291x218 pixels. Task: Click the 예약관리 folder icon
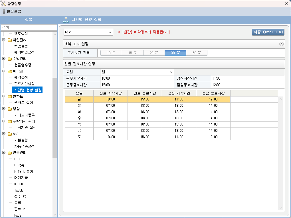coord(10,71)
